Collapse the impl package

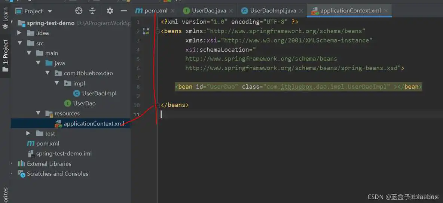57,83
